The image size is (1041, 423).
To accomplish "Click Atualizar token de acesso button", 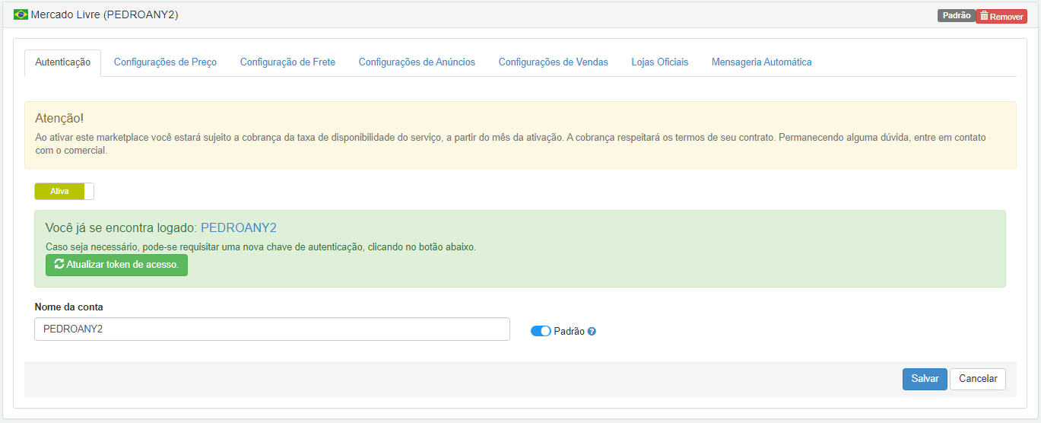I will (x=116, y=265).
